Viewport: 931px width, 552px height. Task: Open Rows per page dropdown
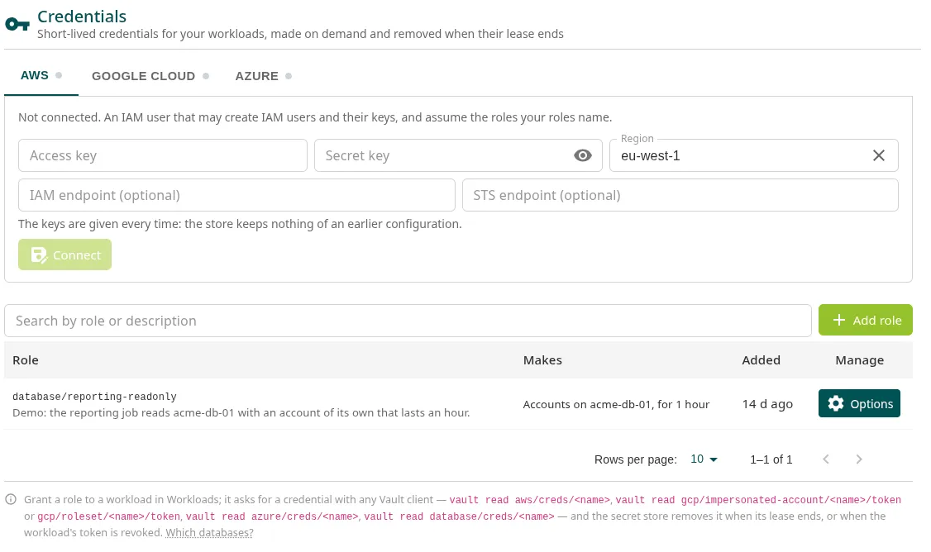tap(704, 459)
